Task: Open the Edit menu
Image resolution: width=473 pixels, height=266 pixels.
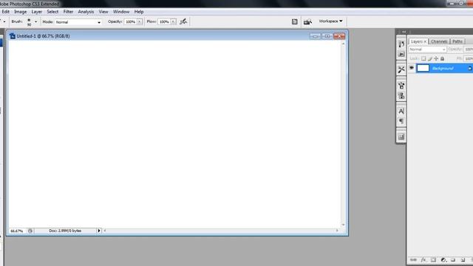Action: click(x=6, y=12)
